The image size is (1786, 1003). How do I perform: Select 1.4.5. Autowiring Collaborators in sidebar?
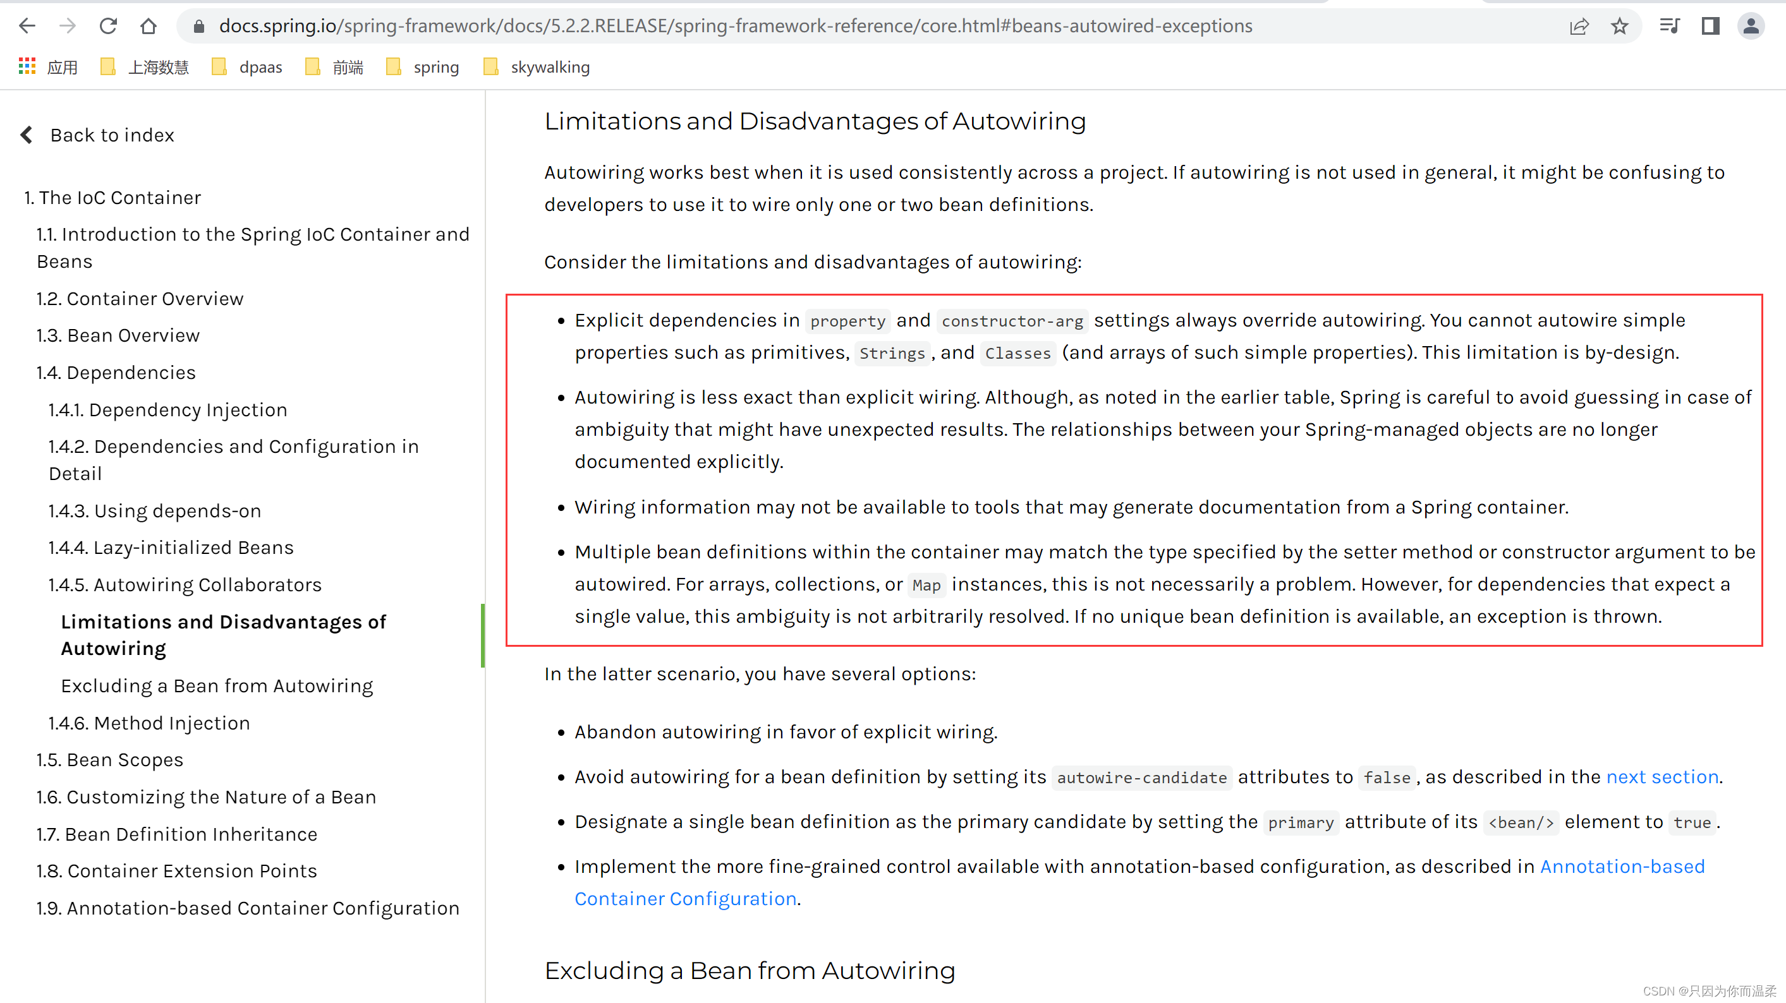[185, 585]
